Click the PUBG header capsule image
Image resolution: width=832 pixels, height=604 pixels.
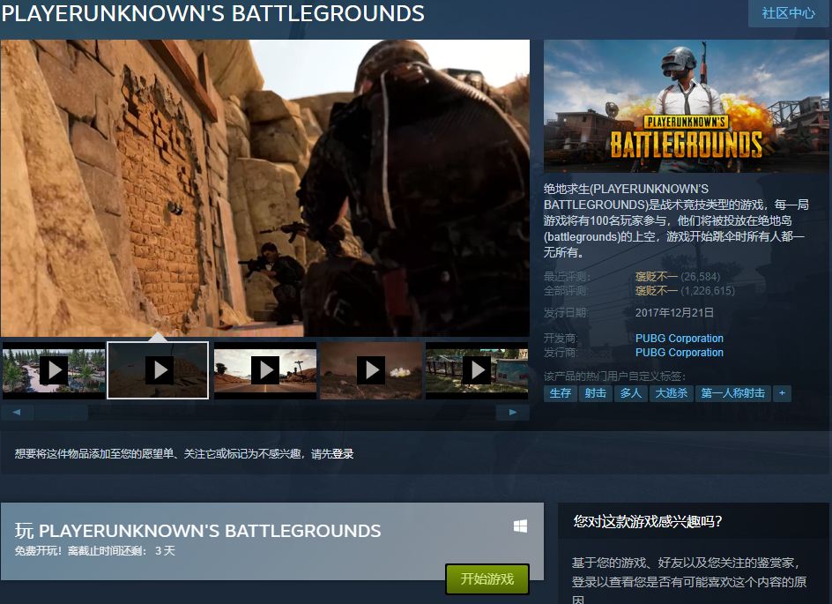click(x=687, y=106)
